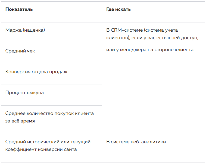Click the 'Где искать' column header
Image resolution: width=206 pixels, height=163 pixels.
point(118,9)
